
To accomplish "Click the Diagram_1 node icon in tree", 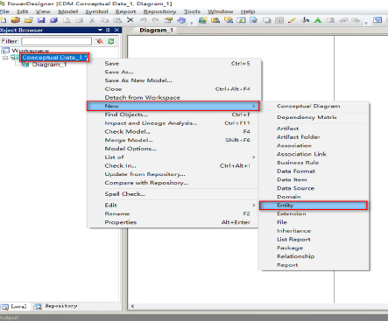I will tap(25, 65).
